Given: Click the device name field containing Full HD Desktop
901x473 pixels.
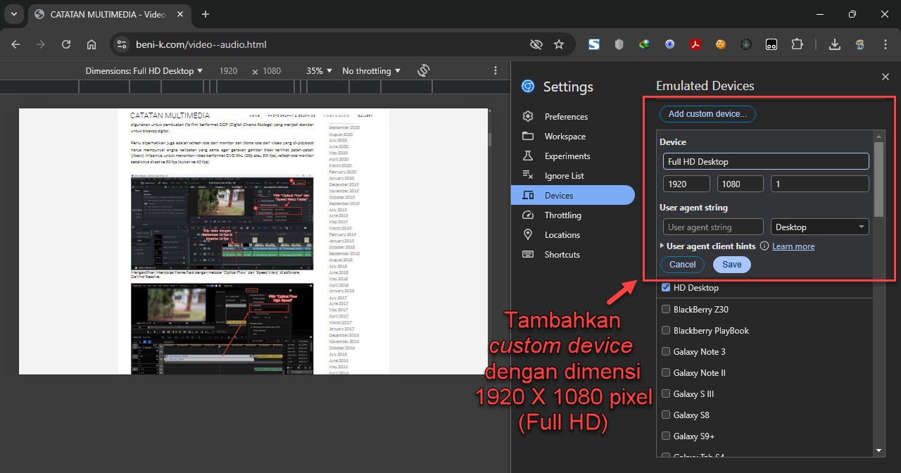Looking at the screenshot, I should coord(766,161).
